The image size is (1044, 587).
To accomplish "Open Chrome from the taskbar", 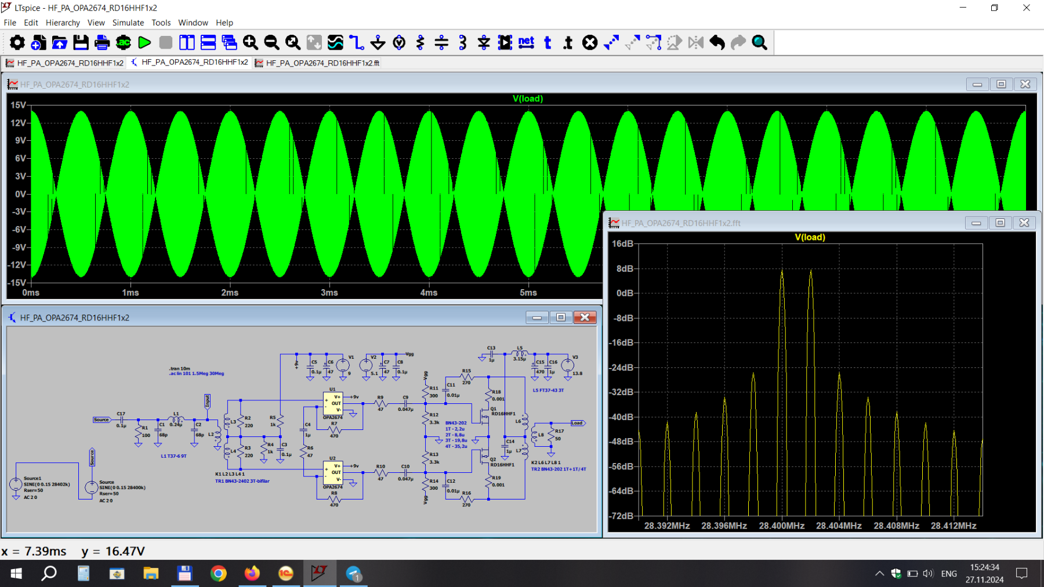I will [x=218, y=574].
